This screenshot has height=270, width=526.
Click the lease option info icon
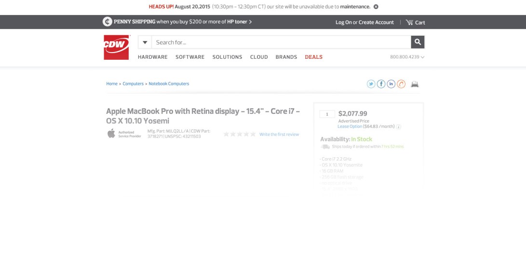pos(399,127)
